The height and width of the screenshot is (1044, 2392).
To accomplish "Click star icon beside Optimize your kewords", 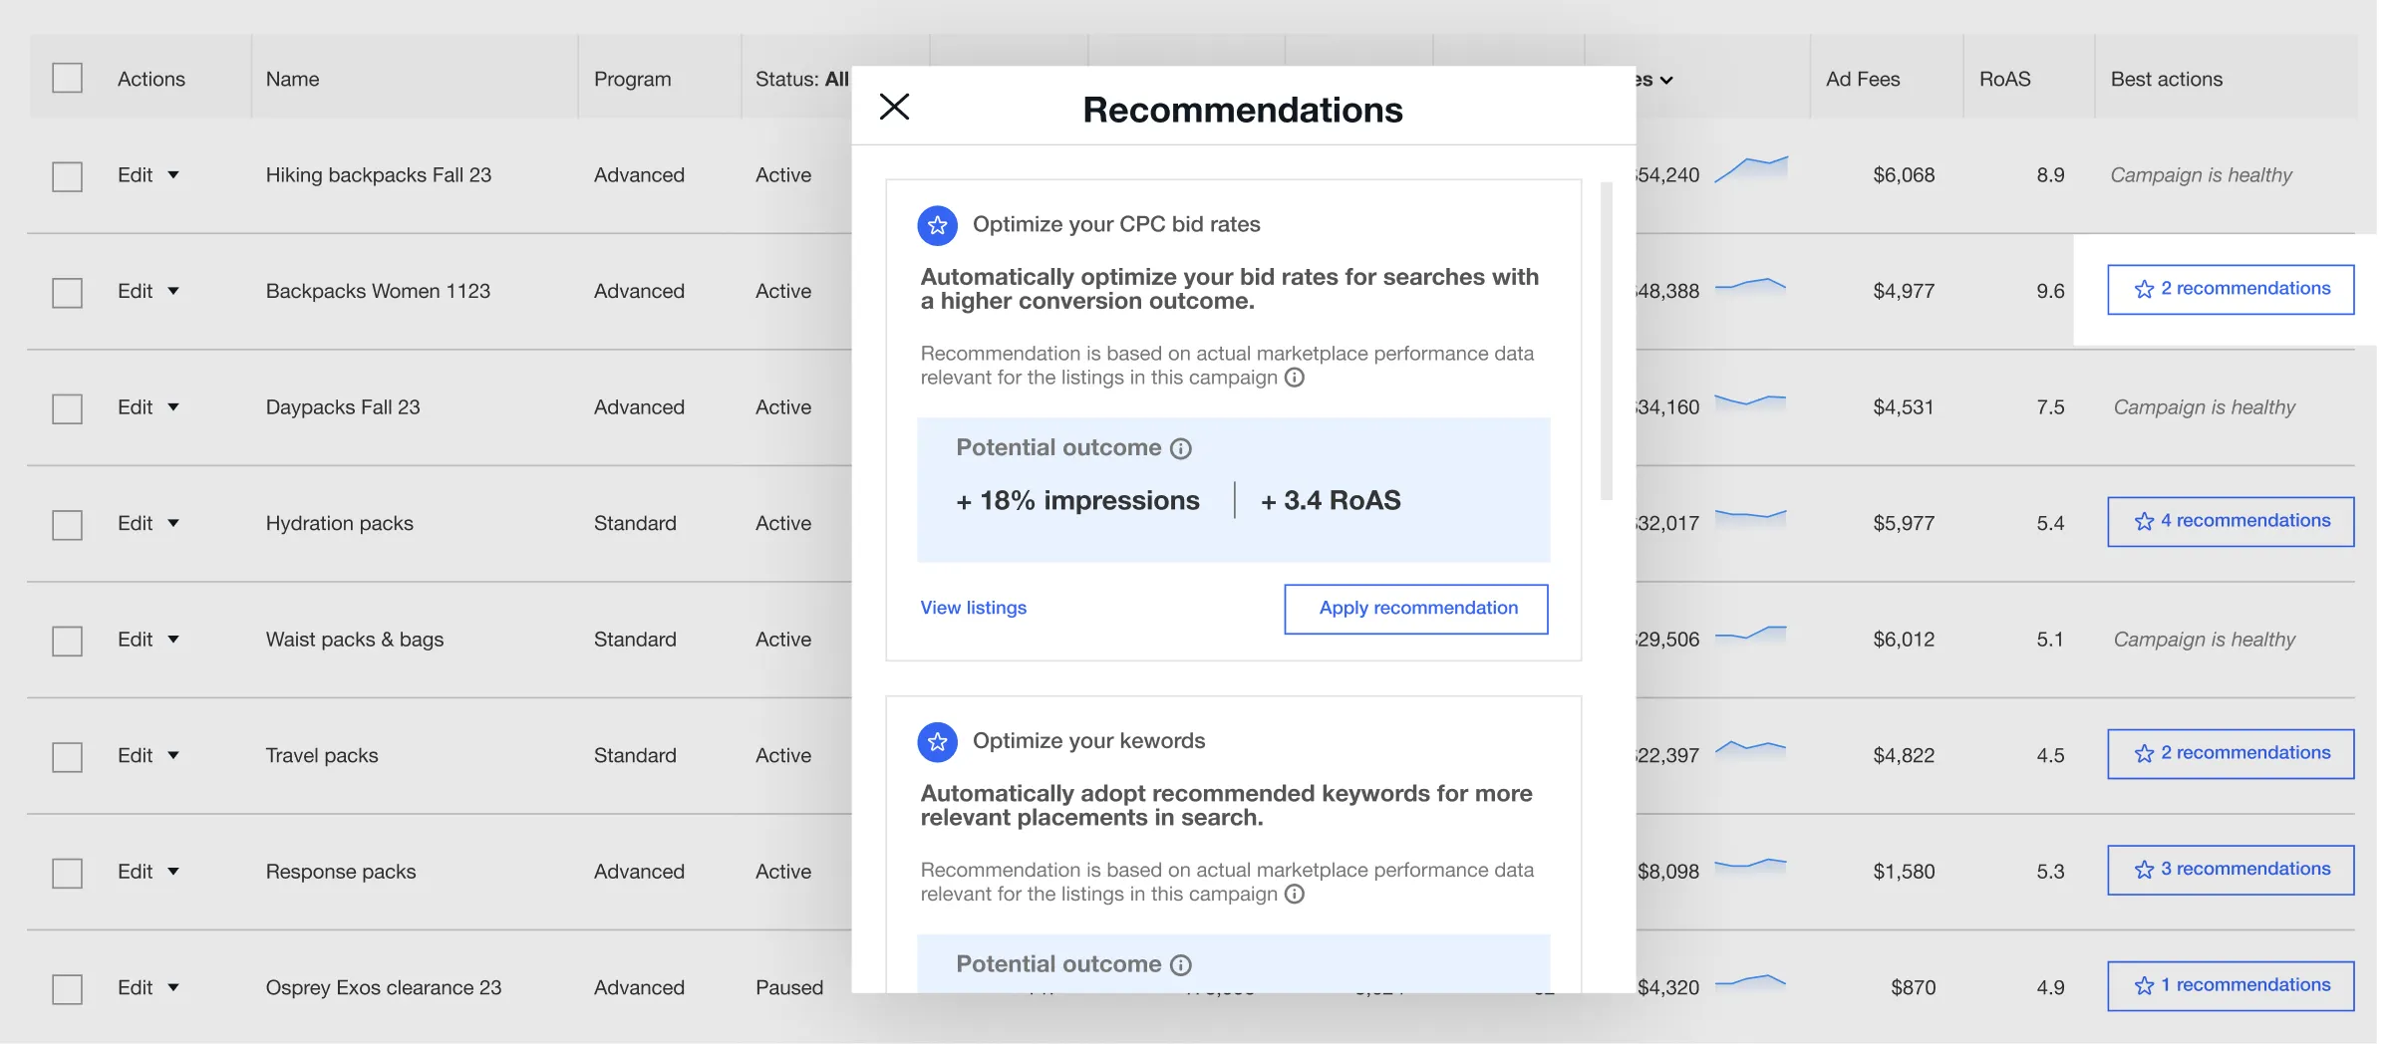I will [937, 742].
